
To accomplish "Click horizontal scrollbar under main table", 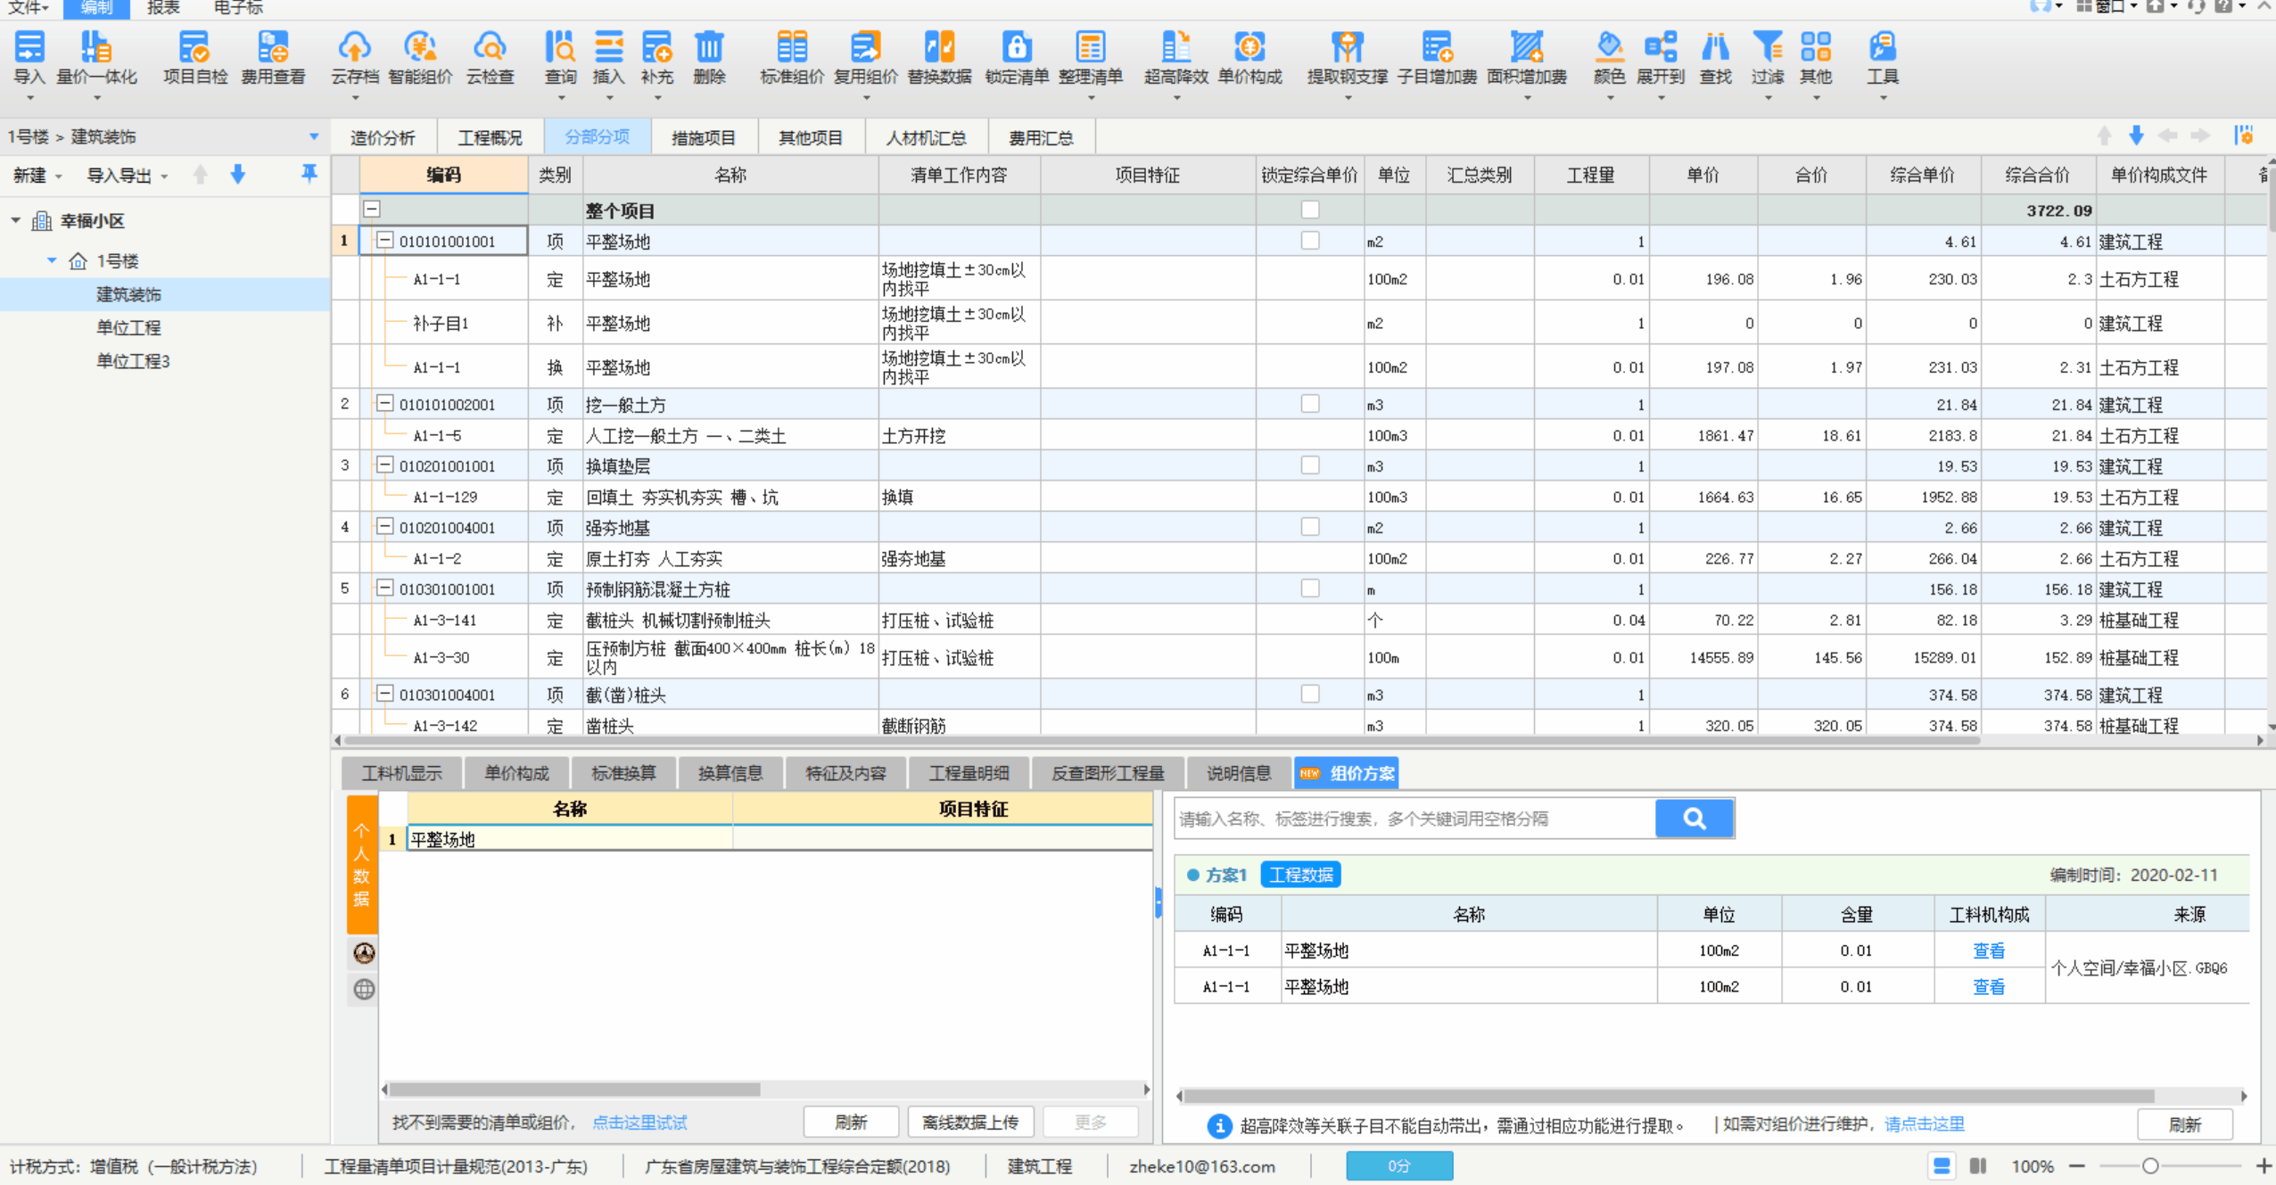I will [1162, 740].
